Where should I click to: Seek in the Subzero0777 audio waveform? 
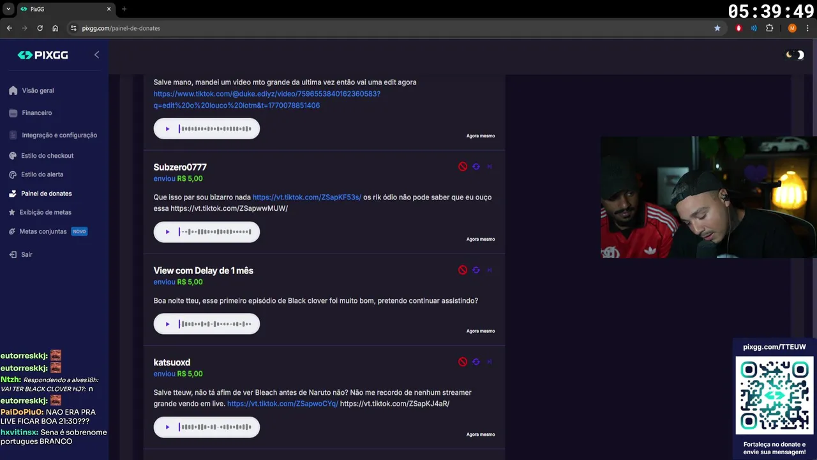(x=215, y=232)
